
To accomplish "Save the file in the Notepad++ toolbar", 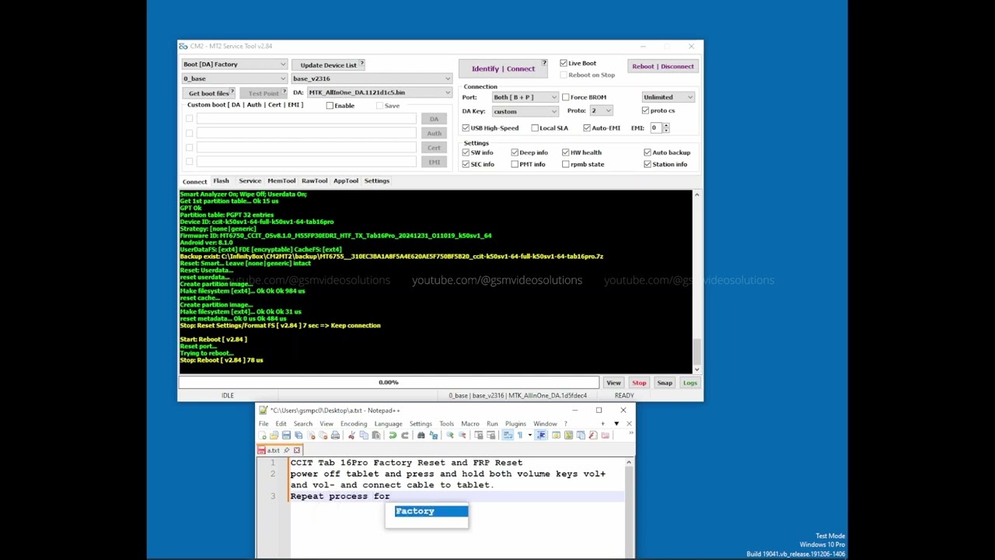I will click(x=286, y=435).
